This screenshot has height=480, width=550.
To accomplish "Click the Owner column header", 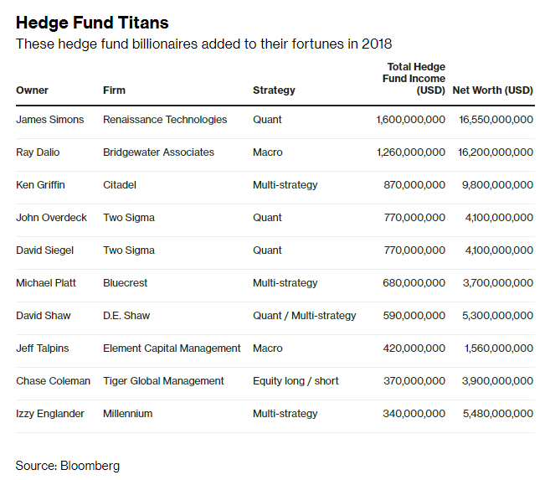I will [x=32, y=90].
